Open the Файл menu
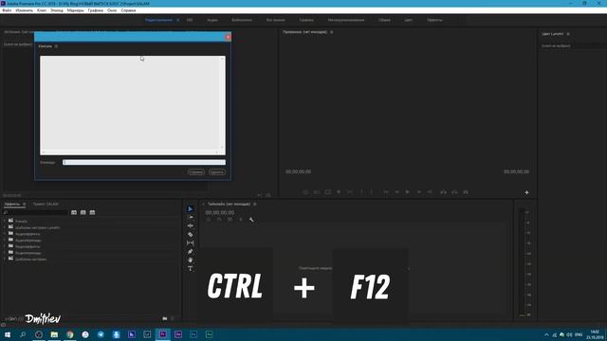607x341 pixels. (7, 10)
